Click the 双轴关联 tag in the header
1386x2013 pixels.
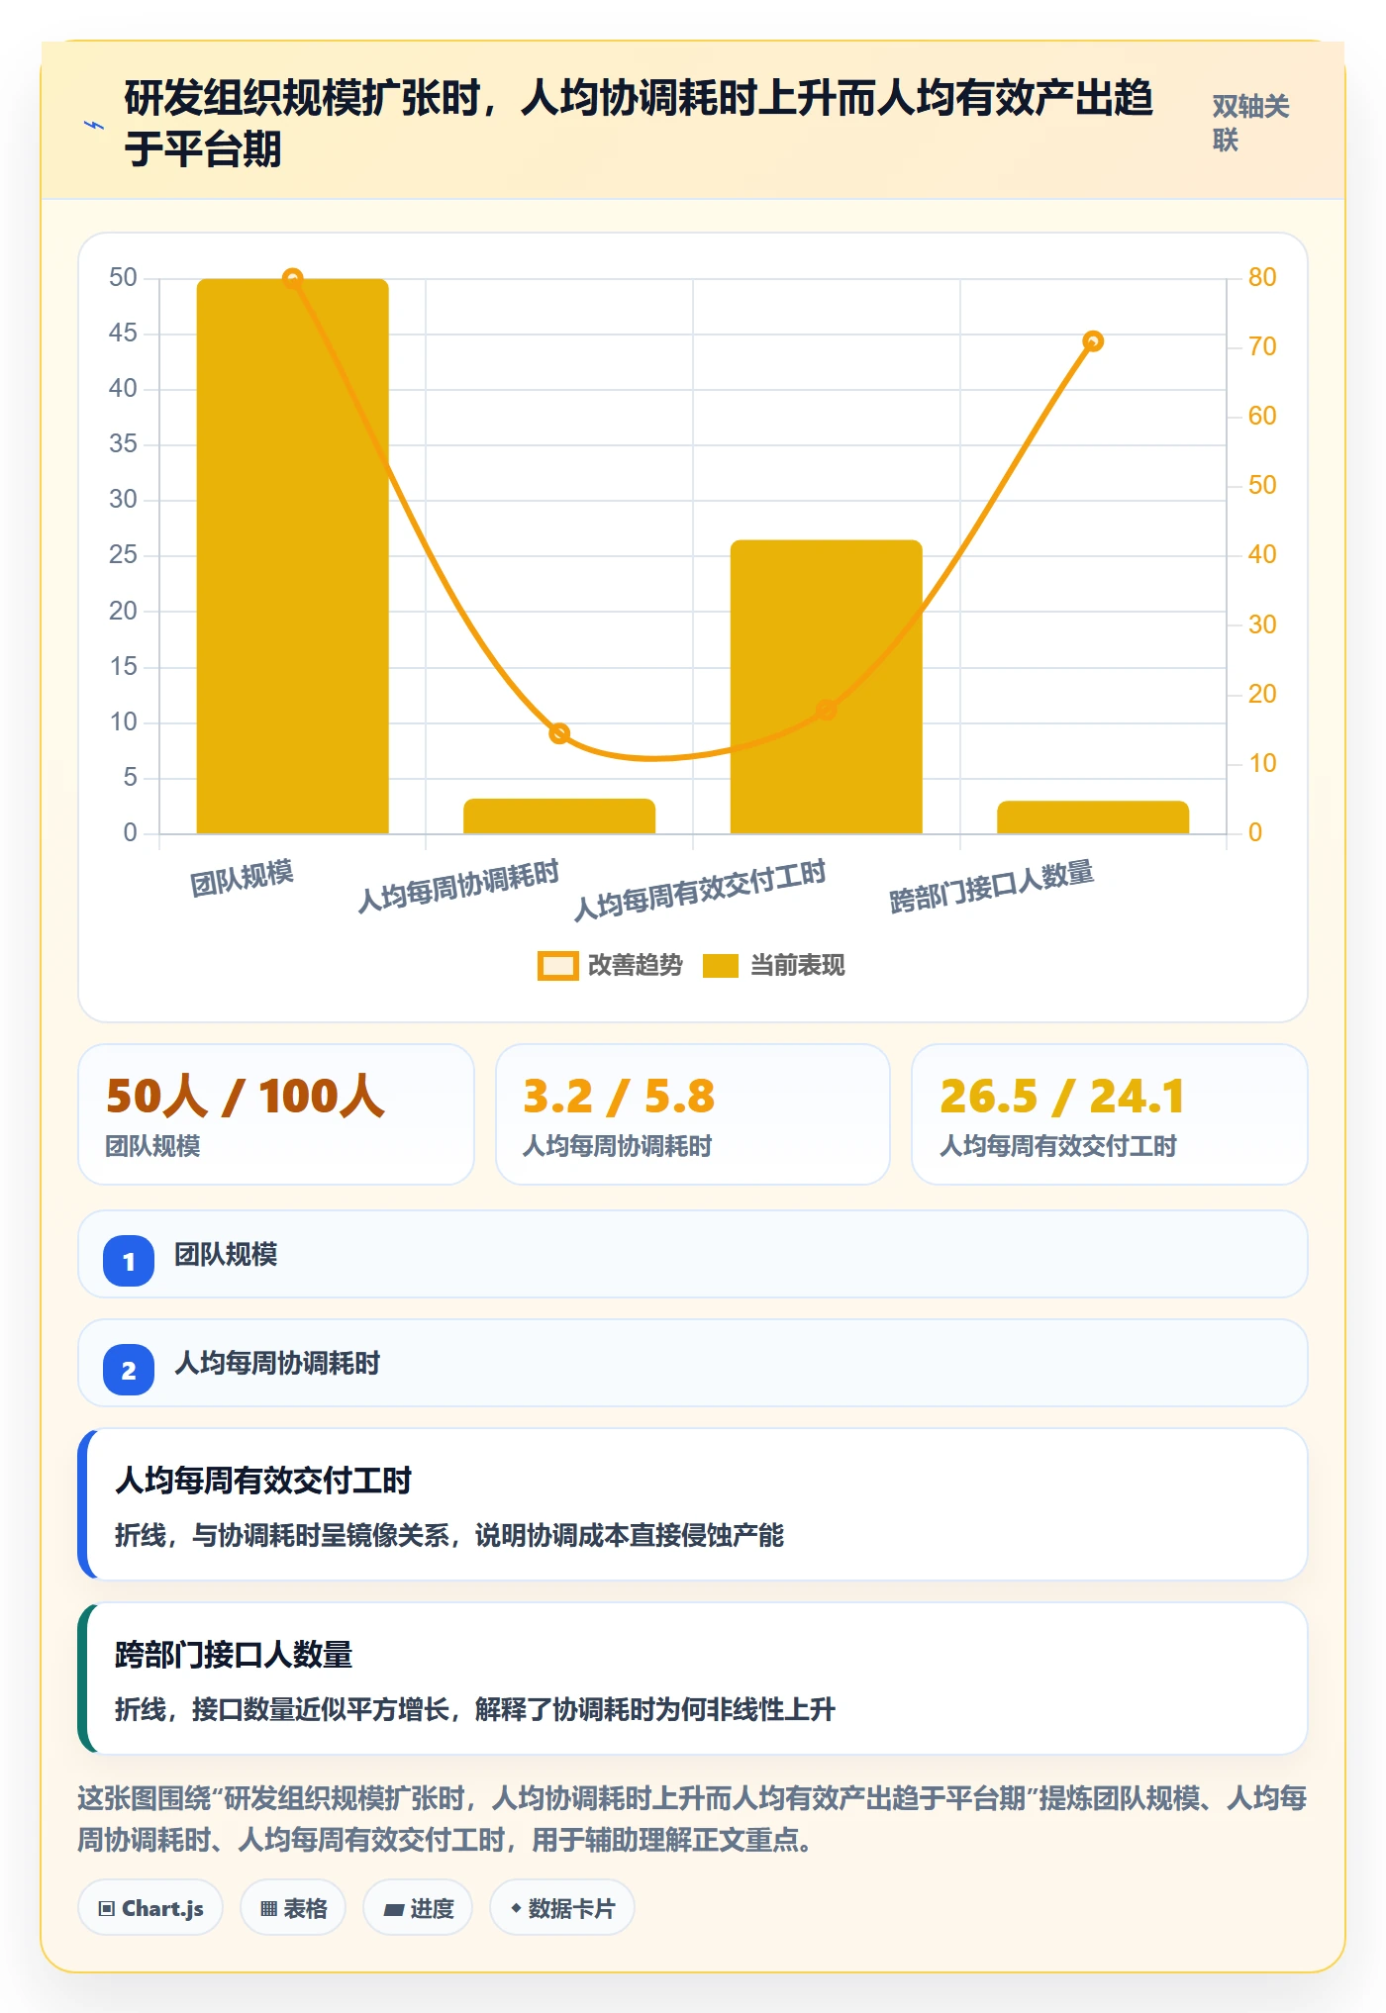[x=1250, y=124]
